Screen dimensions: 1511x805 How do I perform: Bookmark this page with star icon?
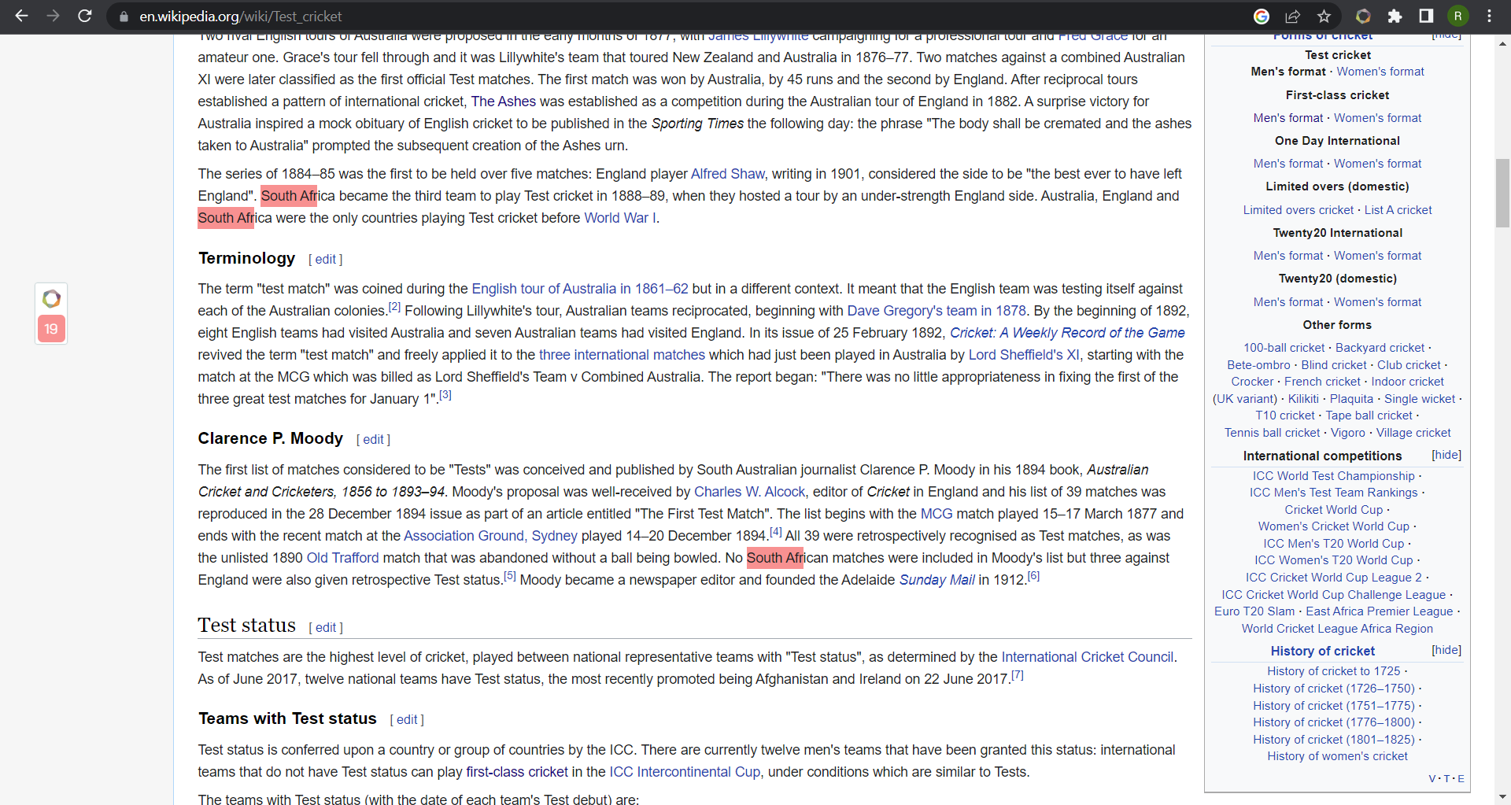(x=1324, y=16)
